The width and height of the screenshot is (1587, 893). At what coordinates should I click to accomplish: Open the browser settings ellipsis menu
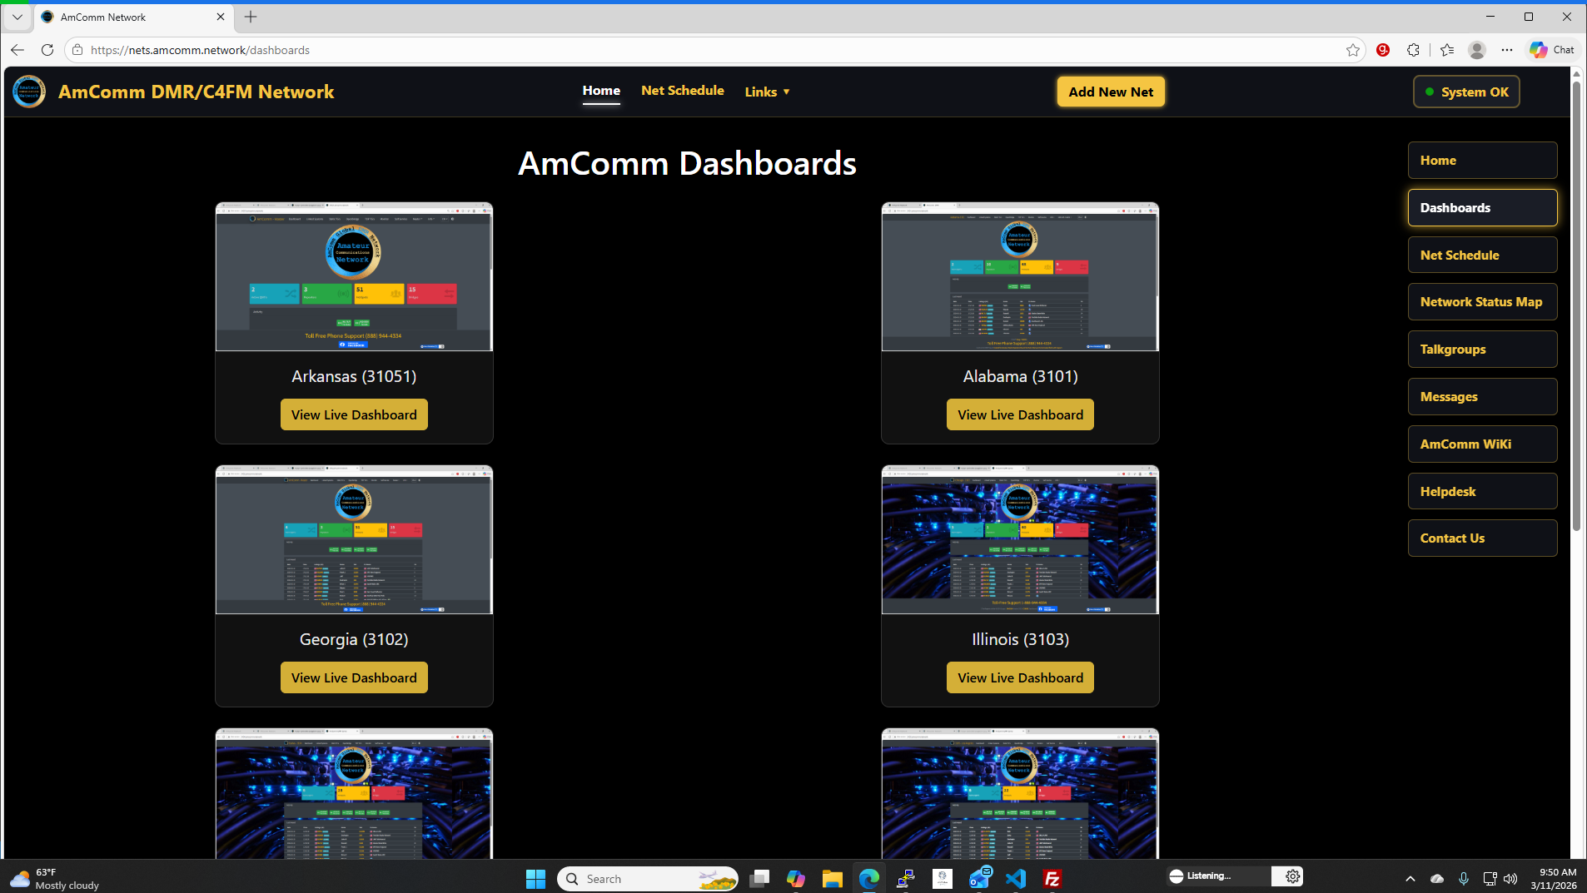1508,50
